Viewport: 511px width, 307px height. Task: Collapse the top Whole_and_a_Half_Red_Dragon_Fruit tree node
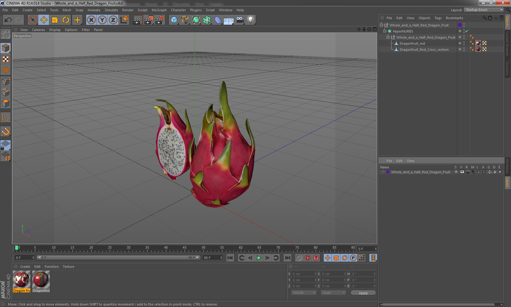click(x=381, y=25)
